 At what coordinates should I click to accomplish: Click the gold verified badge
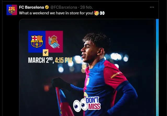pos(47,7)
